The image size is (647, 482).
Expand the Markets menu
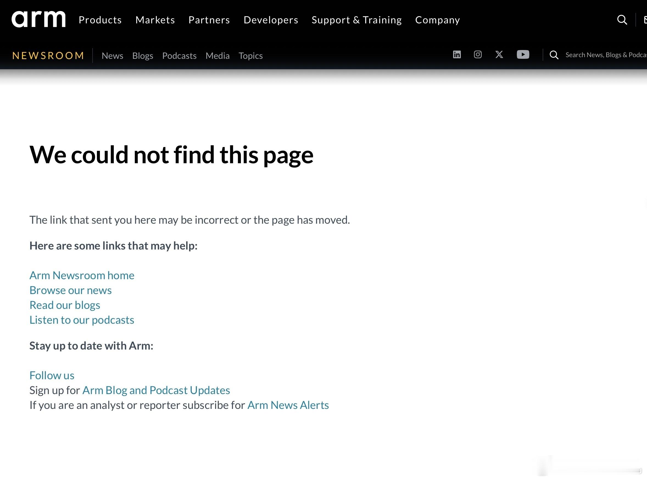(x=155, y=20)
